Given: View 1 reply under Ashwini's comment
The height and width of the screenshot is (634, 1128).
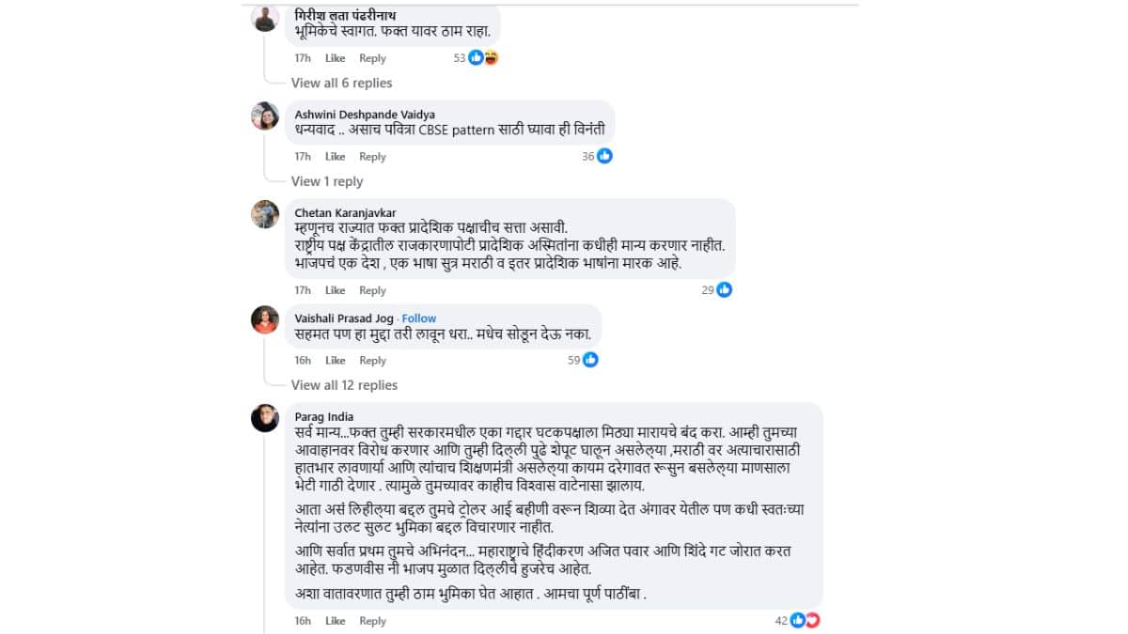Looking at the screenshot, I should 326,181.
